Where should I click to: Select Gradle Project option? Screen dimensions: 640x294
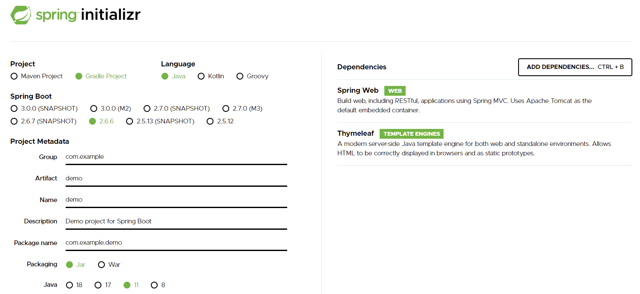tap(79, 76)
